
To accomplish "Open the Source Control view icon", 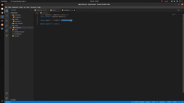I will point(7,21).
